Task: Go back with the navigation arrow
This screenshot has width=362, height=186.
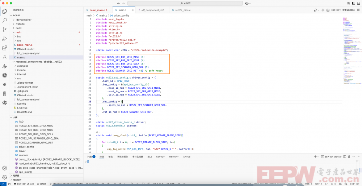Action: point(118,4)
